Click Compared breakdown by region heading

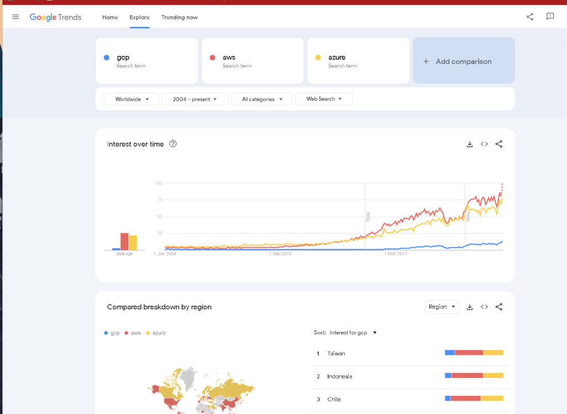(159, 307)
